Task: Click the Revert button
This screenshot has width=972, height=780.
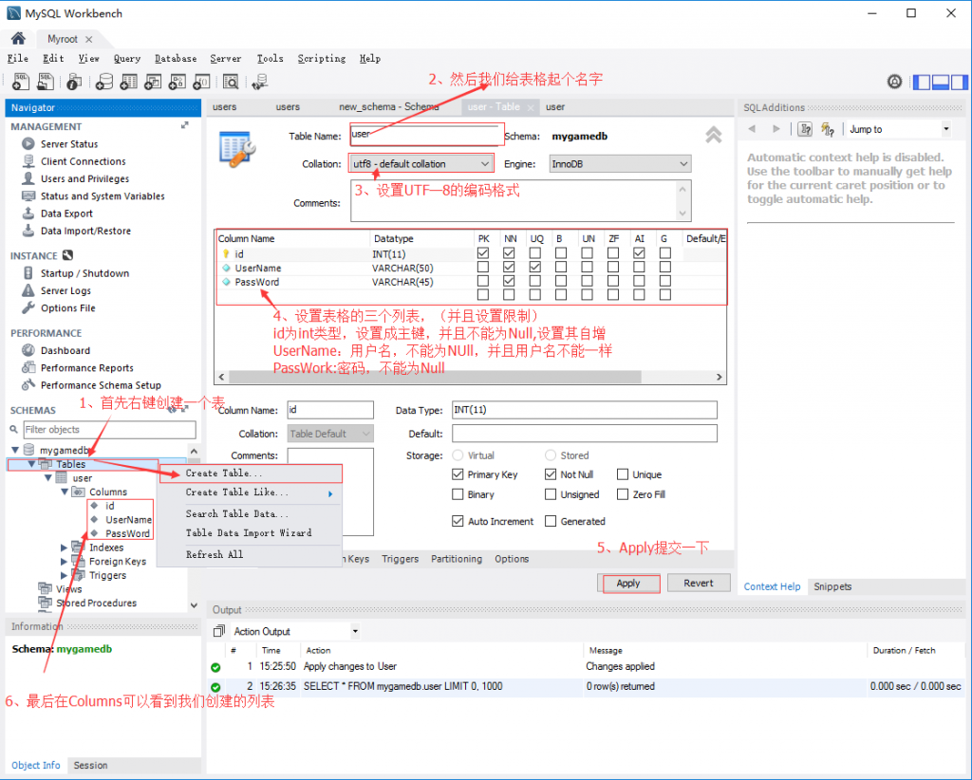Action: coord(699,583)
